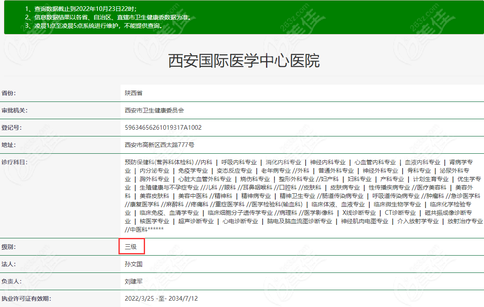Select registration number 59634656261019317A1002

(163, 128)
